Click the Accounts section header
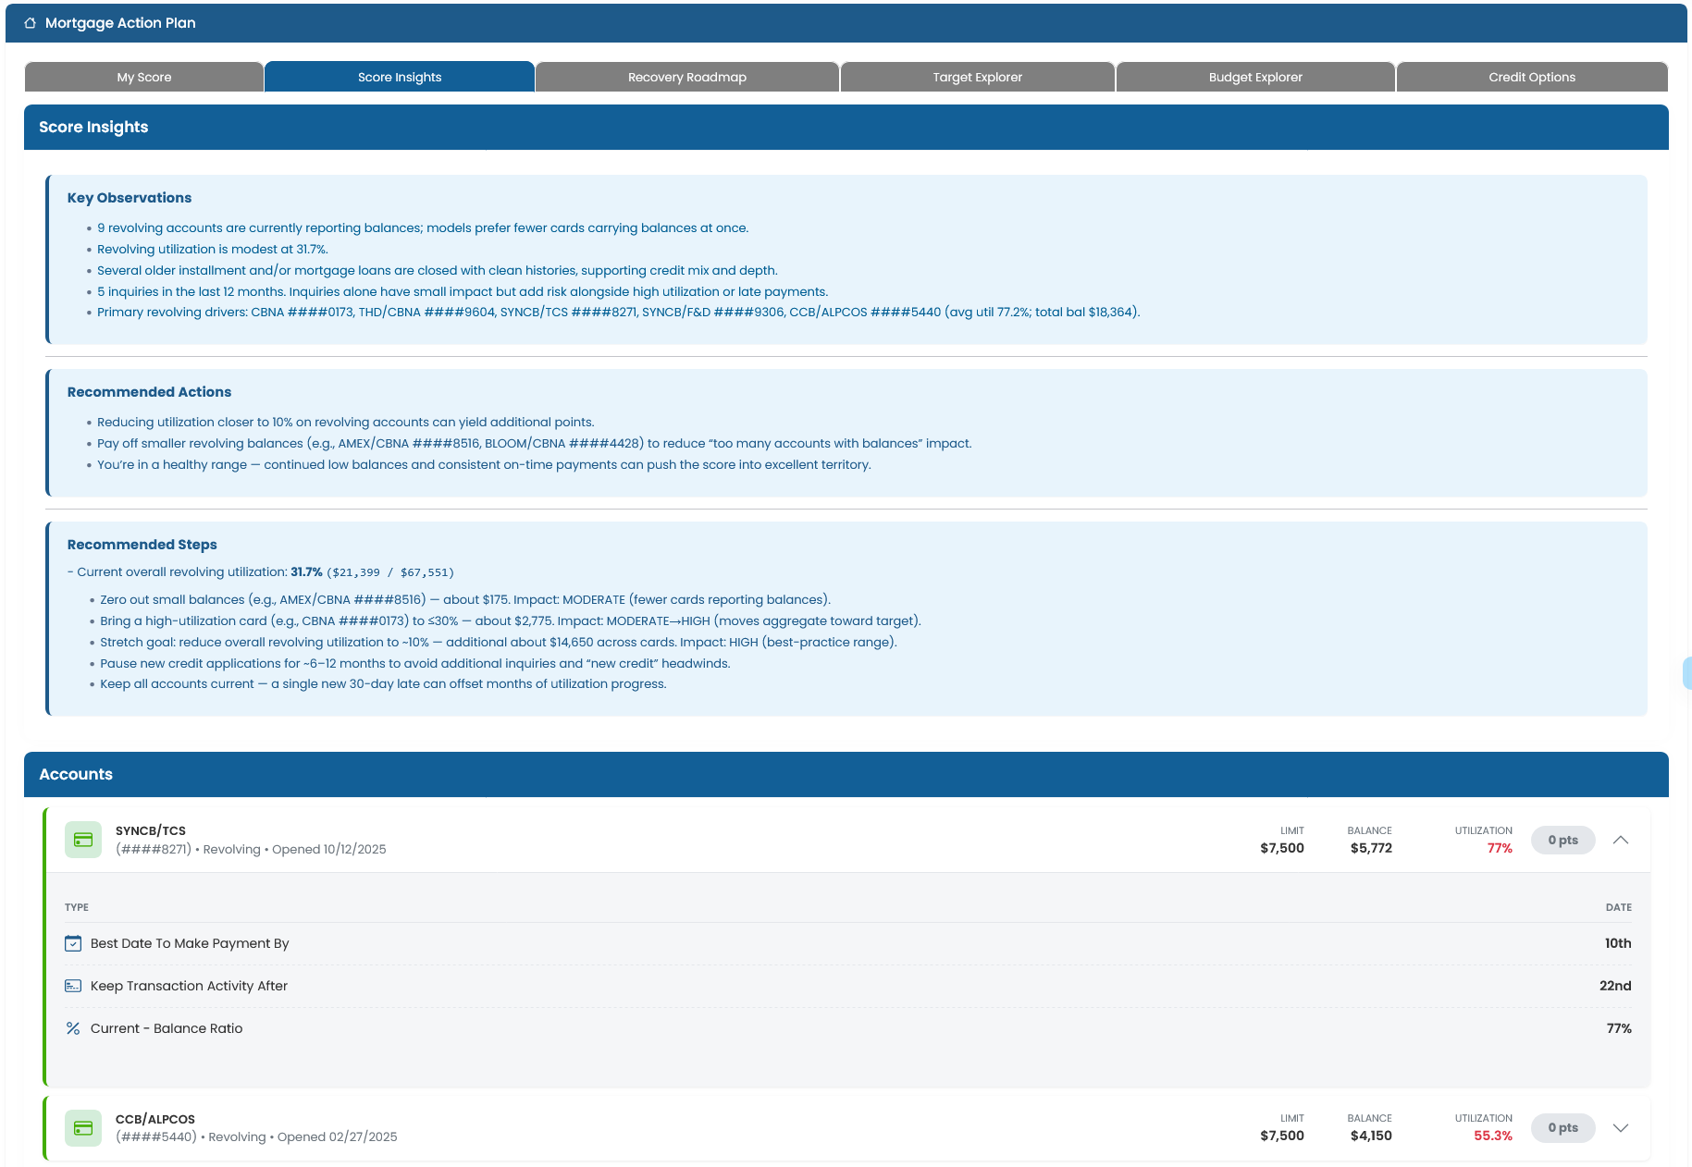 coord(75,774)
